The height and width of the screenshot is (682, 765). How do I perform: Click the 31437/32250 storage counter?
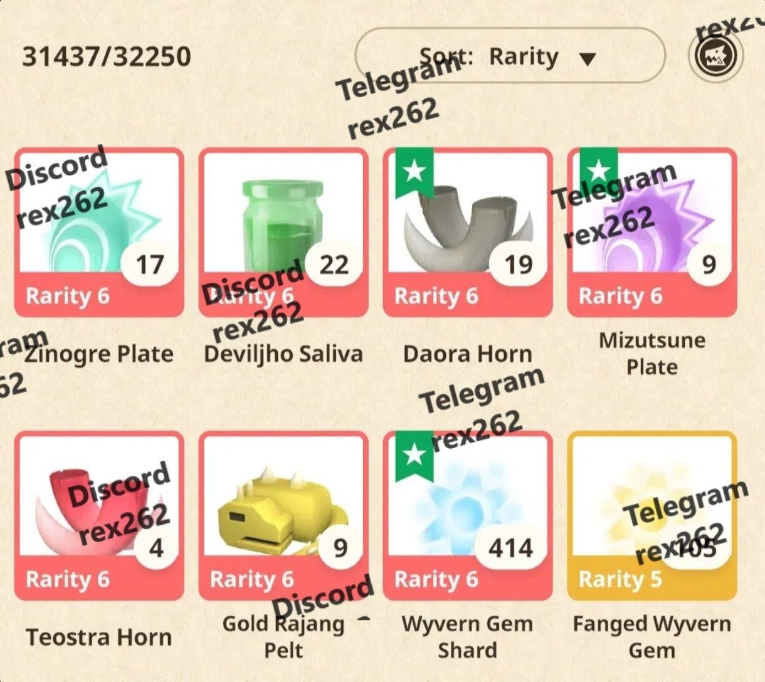tap(107, 56)
